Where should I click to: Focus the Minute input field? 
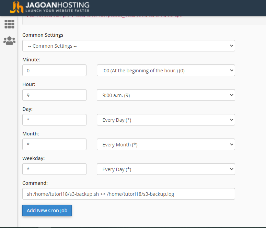(x=54, y=70)
